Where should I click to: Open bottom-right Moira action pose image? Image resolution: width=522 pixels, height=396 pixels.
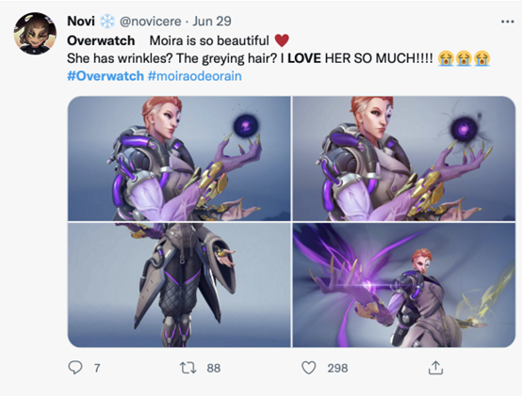404,285
